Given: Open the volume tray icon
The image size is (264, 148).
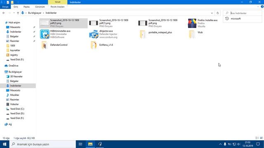Looking at the screenshot, I should (x=238, y=144).
